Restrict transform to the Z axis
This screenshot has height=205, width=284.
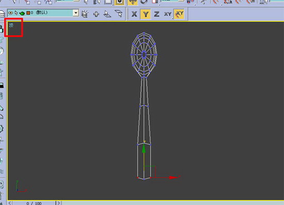pyautogui.click(x=156, y=14)
